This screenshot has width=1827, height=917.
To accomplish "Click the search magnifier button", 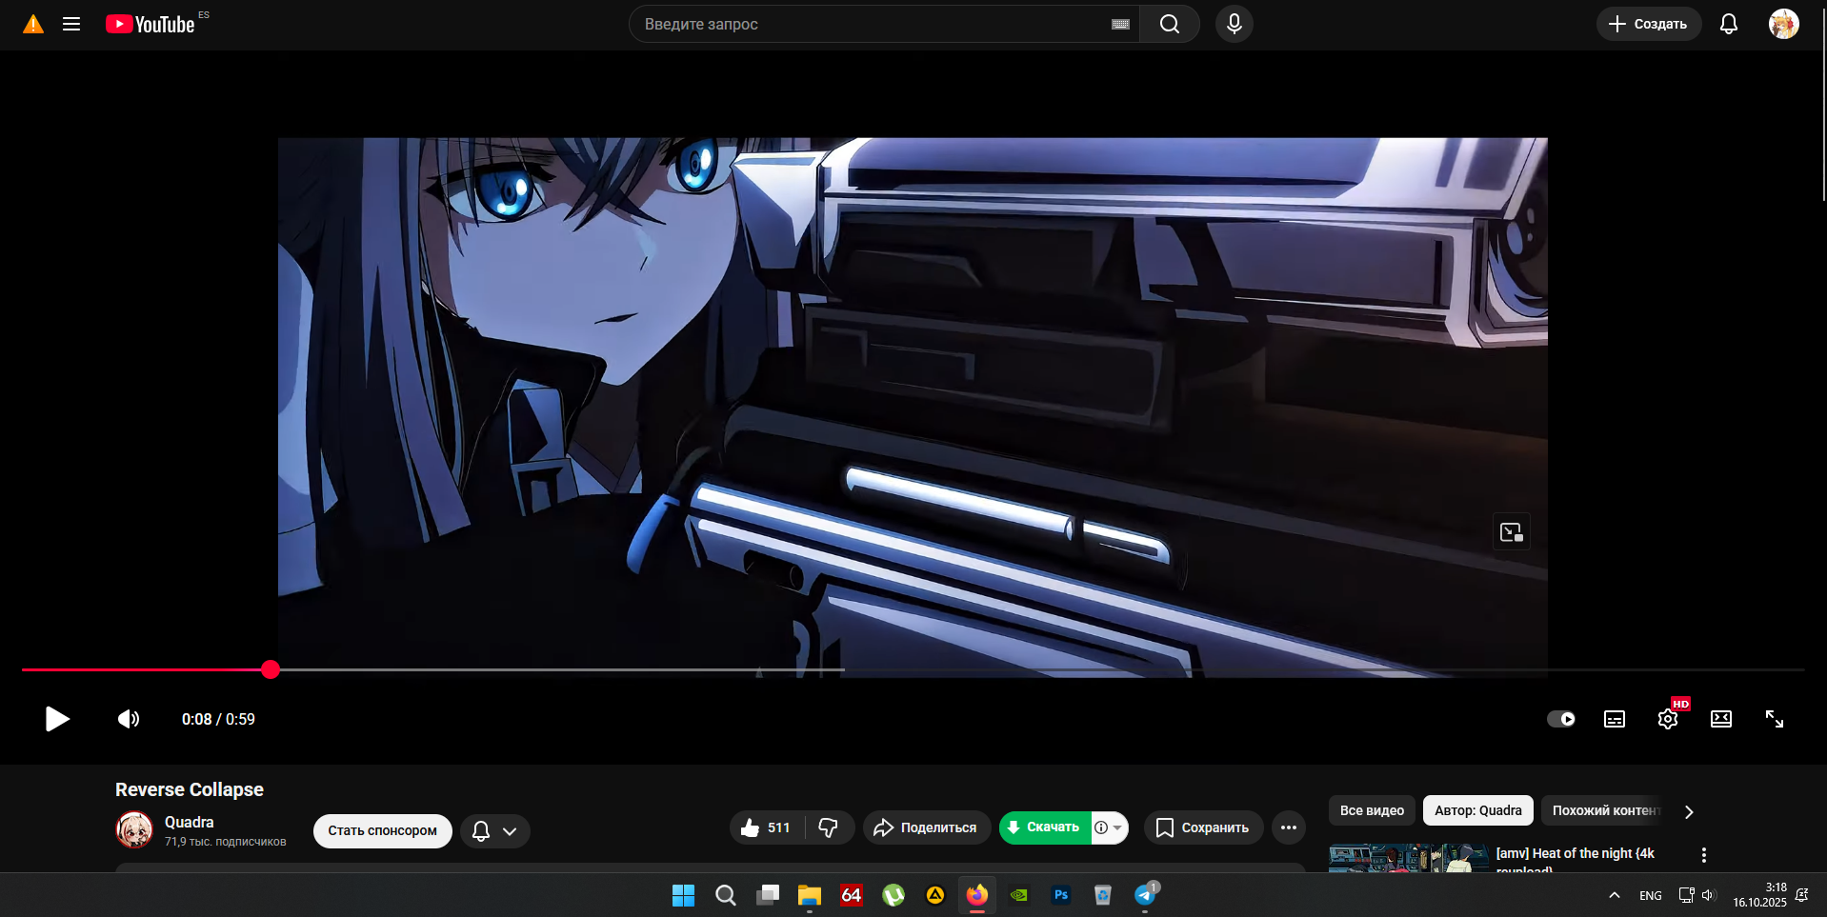I will click(1170, 24).
